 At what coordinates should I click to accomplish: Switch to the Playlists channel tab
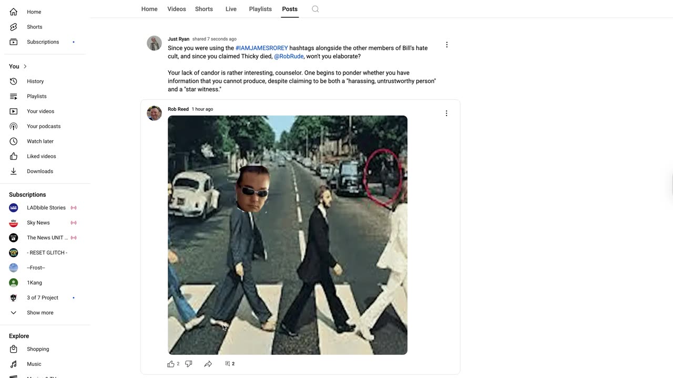pos(260,9)
